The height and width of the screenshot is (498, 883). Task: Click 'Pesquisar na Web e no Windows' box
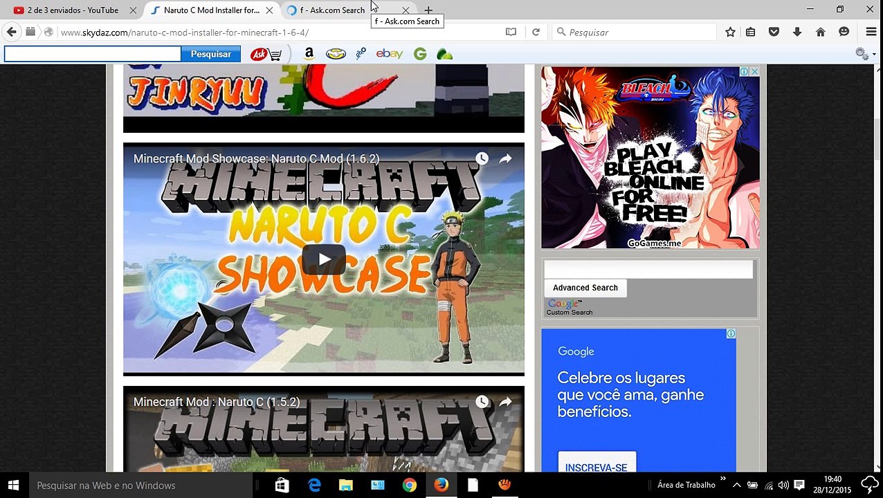point(140,485)
